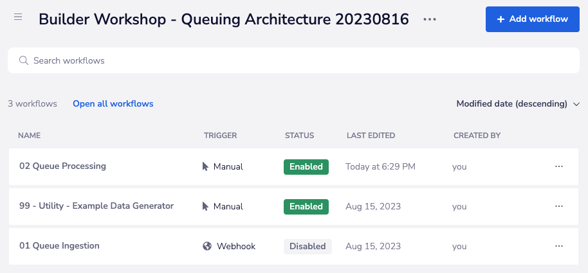
Task: Toggle the Enabled badge on 99 Utility workflow
Action: tap(306, 206)
